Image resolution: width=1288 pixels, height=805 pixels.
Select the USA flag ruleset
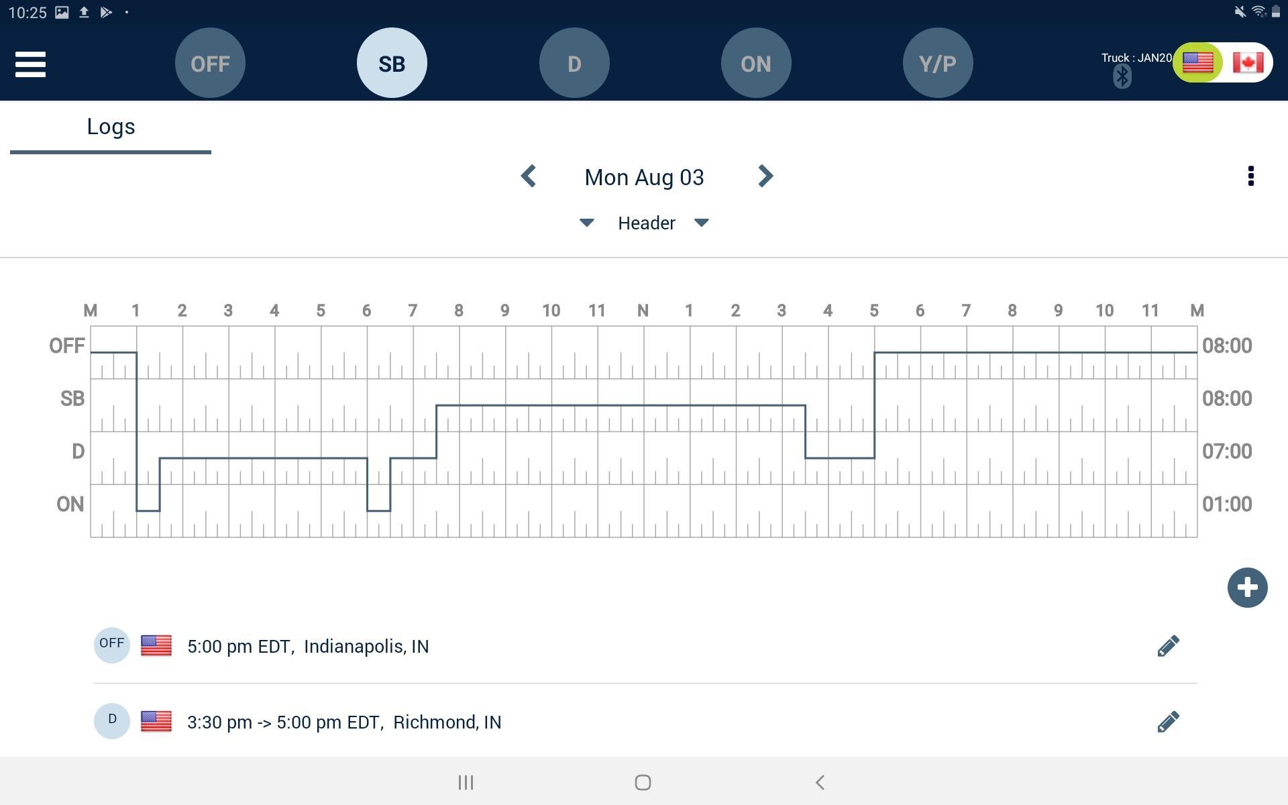pos(1198,63)
